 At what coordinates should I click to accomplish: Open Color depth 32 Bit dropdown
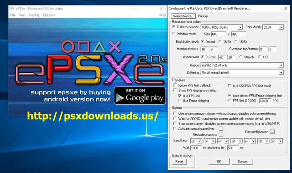coord(273,27)
